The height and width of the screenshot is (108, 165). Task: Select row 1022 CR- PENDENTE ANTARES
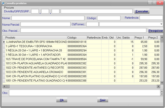(81, 68)
